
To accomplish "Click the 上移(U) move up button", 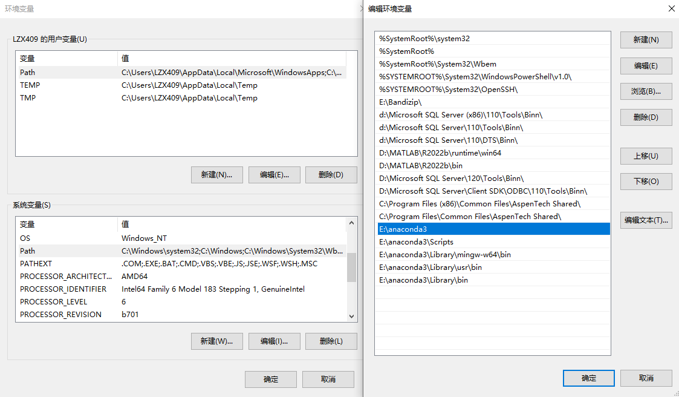I will 646,156.
